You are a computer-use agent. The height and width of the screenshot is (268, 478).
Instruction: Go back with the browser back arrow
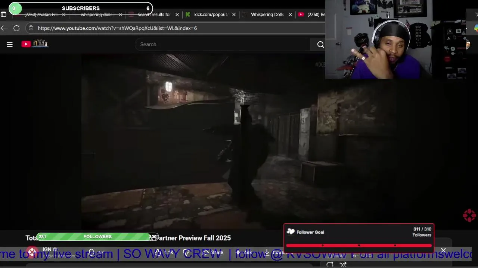pos(4,28)
